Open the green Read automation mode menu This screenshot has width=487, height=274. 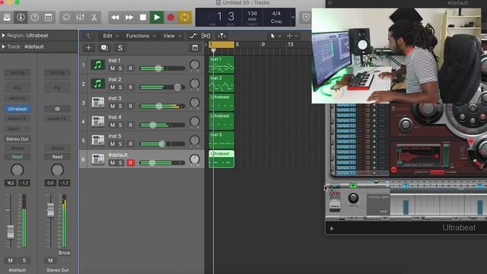(18, 157)
